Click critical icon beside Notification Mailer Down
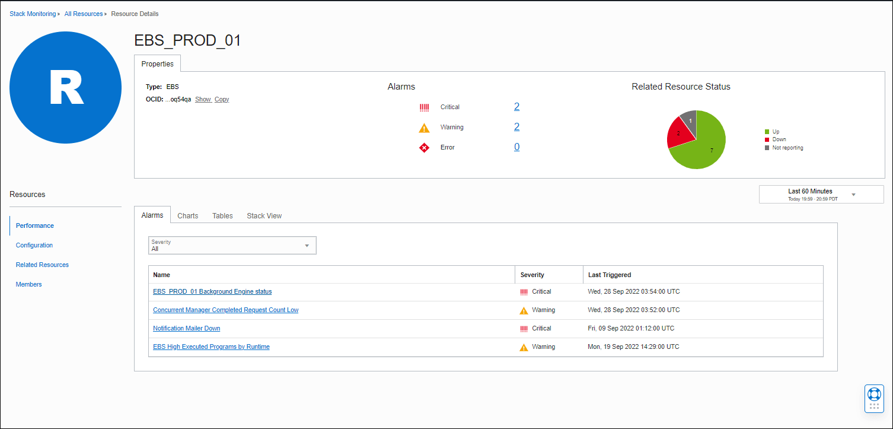 pyautogui.click(x=524, y=328)
